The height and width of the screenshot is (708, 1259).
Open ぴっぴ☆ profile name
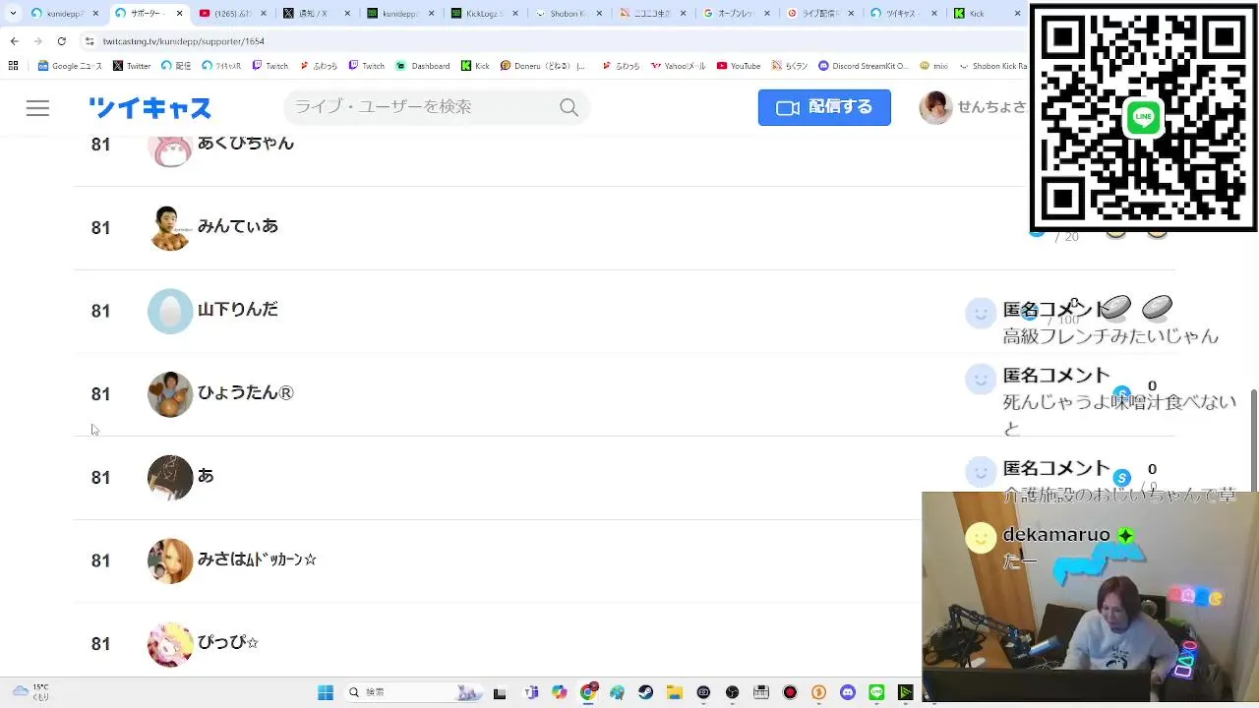(x=228, y=643)
